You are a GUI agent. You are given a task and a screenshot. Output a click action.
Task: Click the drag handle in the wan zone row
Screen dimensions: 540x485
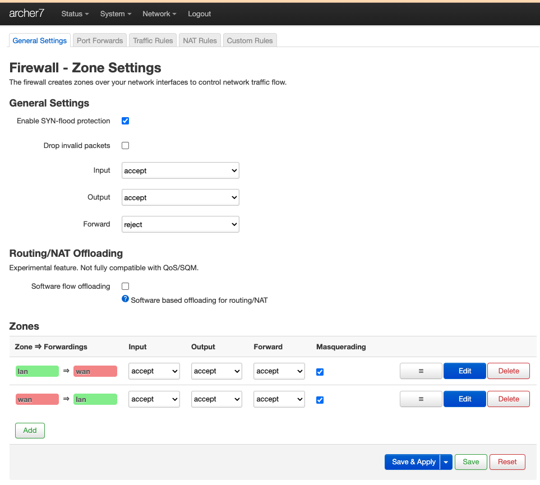pyautogui.click(x=421, y=399)
